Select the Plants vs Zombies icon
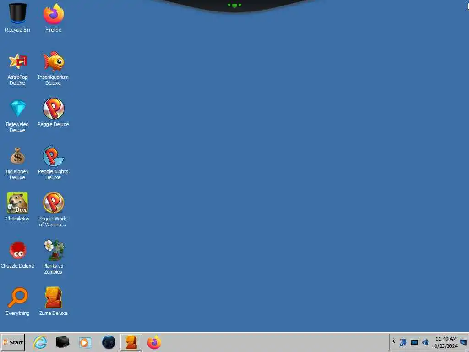469x352 pixels. click(53, 257)
